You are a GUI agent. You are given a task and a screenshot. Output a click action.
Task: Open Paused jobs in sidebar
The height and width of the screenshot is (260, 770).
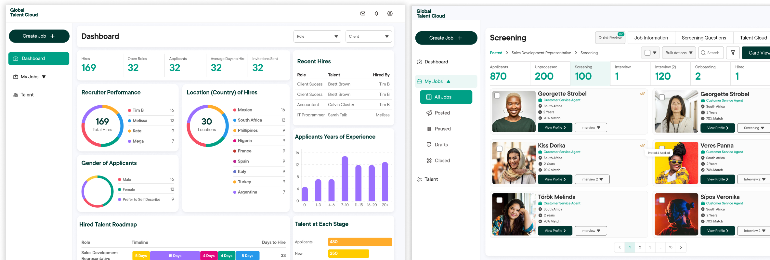pyautogui.click(x=442, y=129)
